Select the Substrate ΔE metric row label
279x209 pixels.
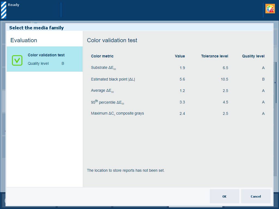pos(104,68)
